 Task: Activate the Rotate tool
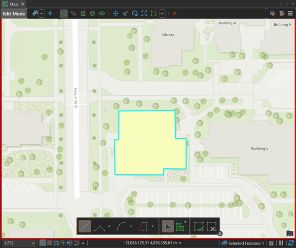pos(135,13)
